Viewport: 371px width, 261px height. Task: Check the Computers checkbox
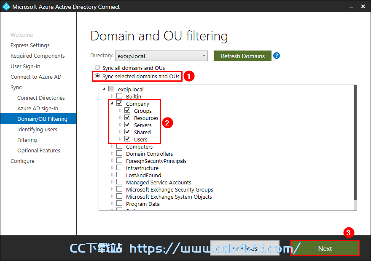coord(119,146)
